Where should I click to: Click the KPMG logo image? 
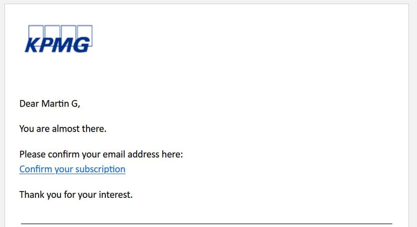(58, 39)
